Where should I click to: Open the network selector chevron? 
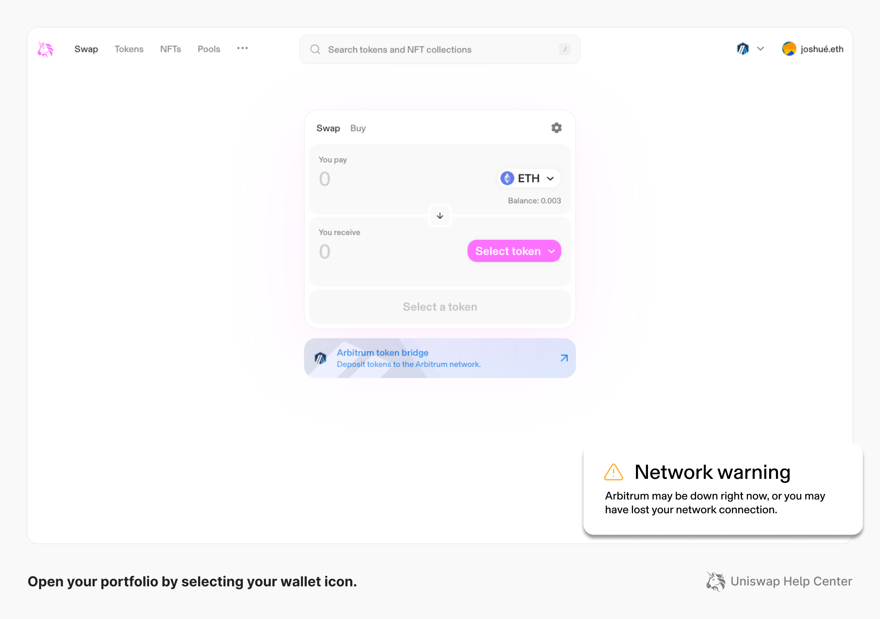coord(760,49)
